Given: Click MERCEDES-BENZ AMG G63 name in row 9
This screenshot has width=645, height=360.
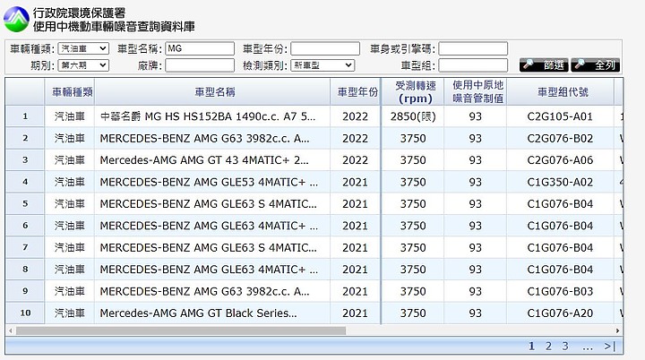Looking at the screenshot, I should 204,291.
